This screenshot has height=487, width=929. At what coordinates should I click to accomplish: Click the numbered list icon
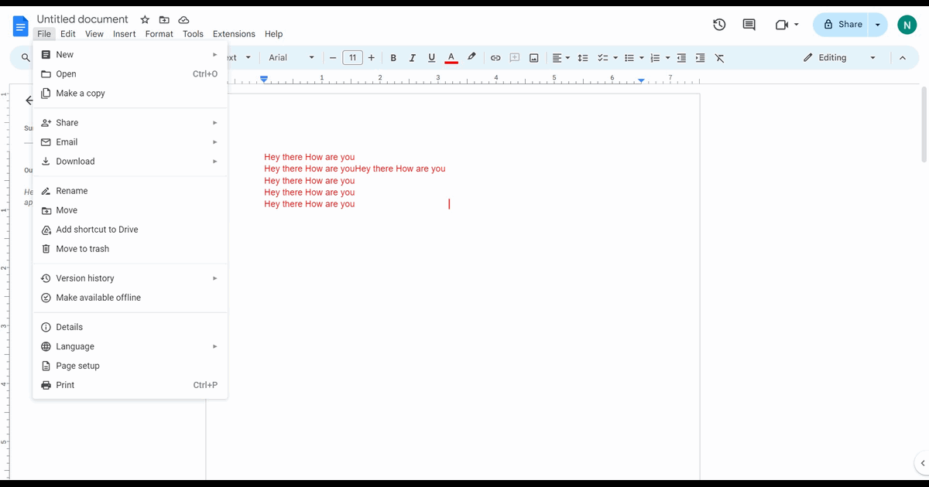click(655, 58)
